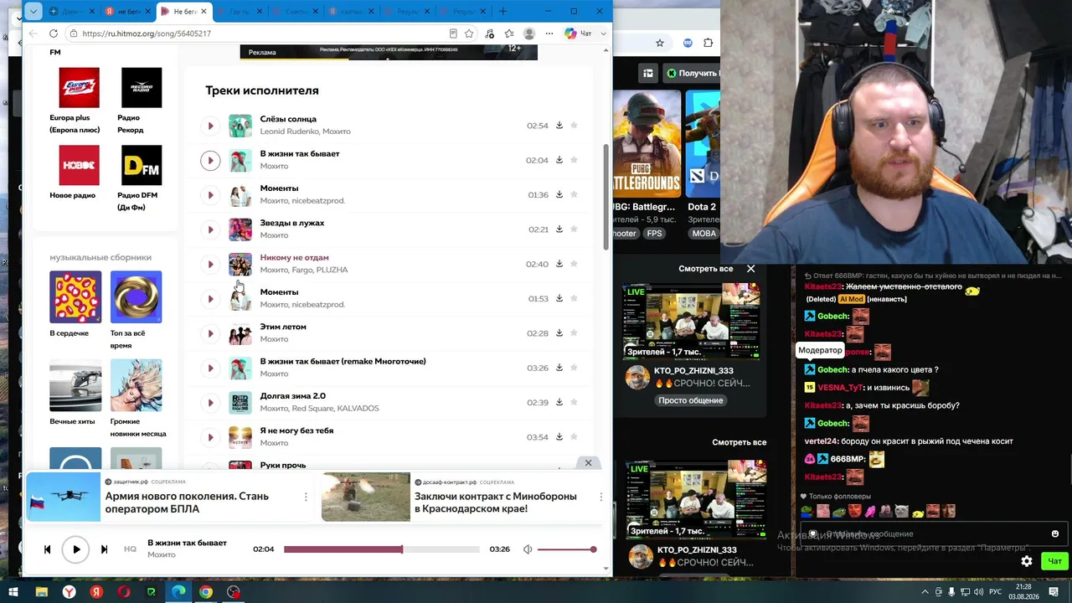Go back in Edge browser

click(33, 33)
